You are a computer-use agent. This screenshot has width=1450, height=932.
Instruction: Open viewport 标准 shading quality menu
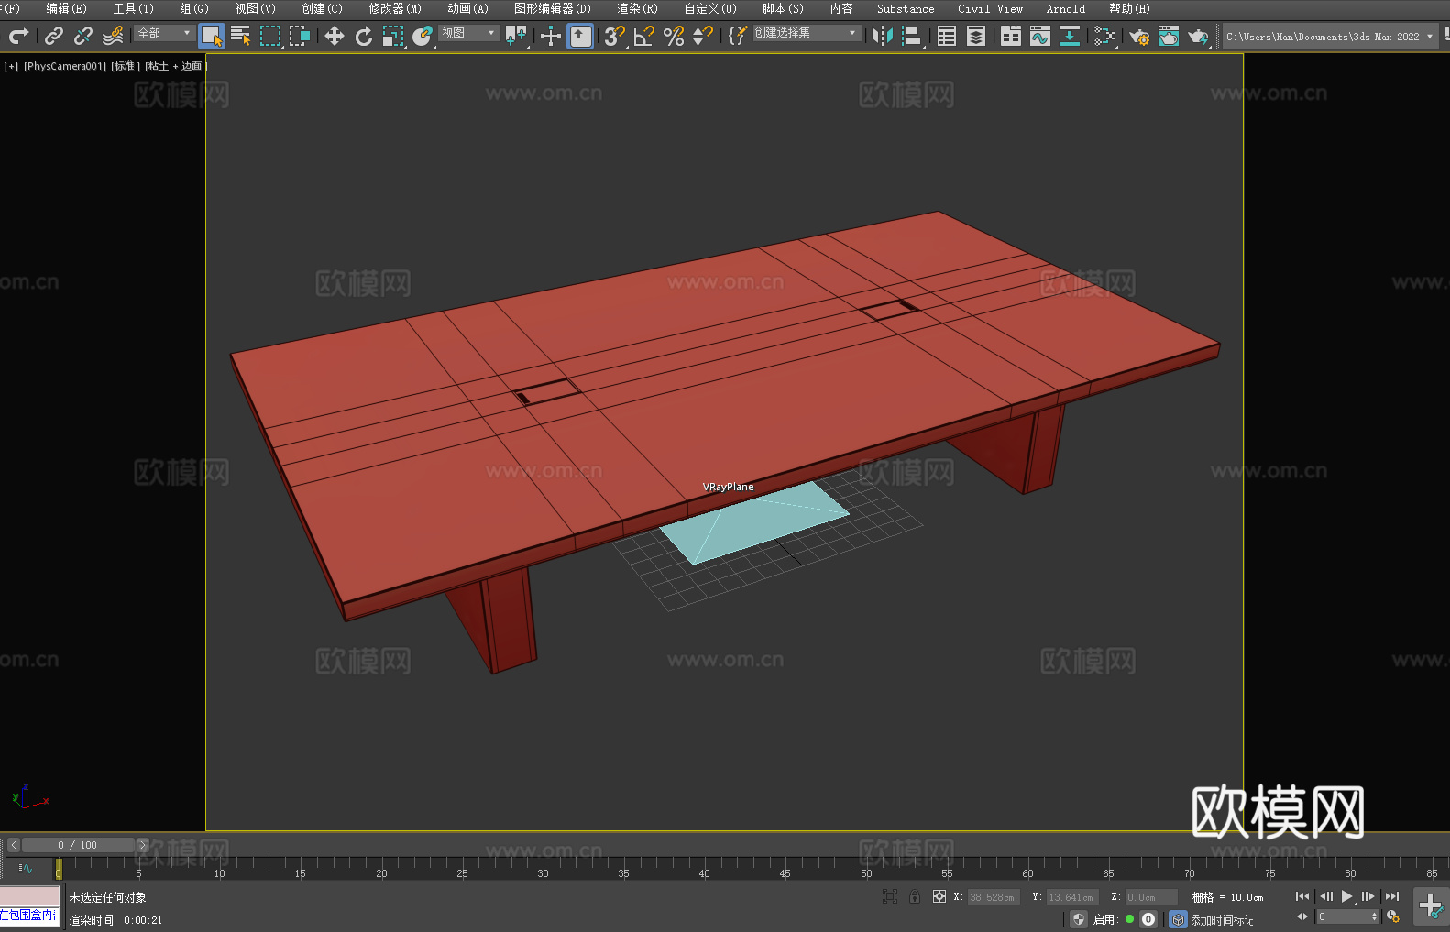126,66
